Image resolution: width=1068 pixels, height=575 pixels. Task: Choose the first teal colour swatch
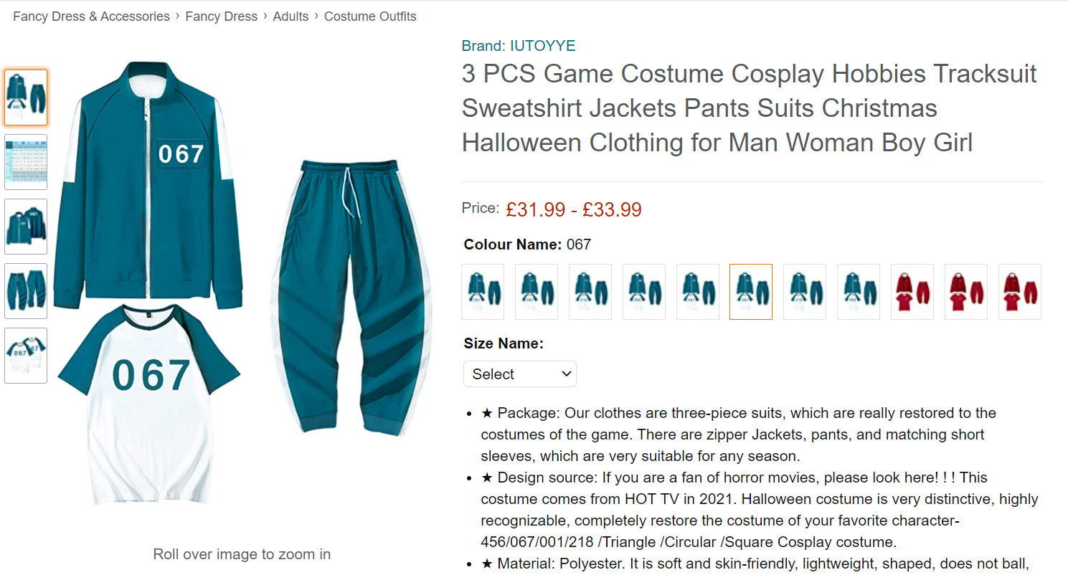[x=483, y=292]
